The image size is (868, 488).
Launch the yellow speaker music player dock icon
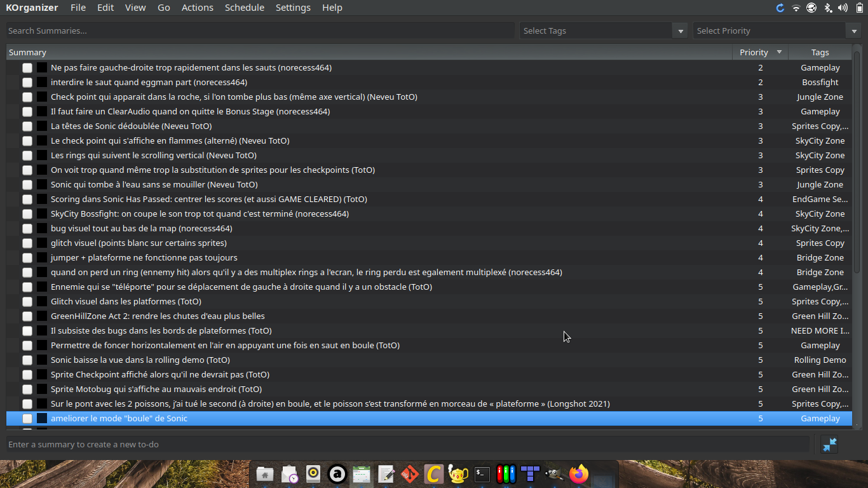[x=313, y=474]
